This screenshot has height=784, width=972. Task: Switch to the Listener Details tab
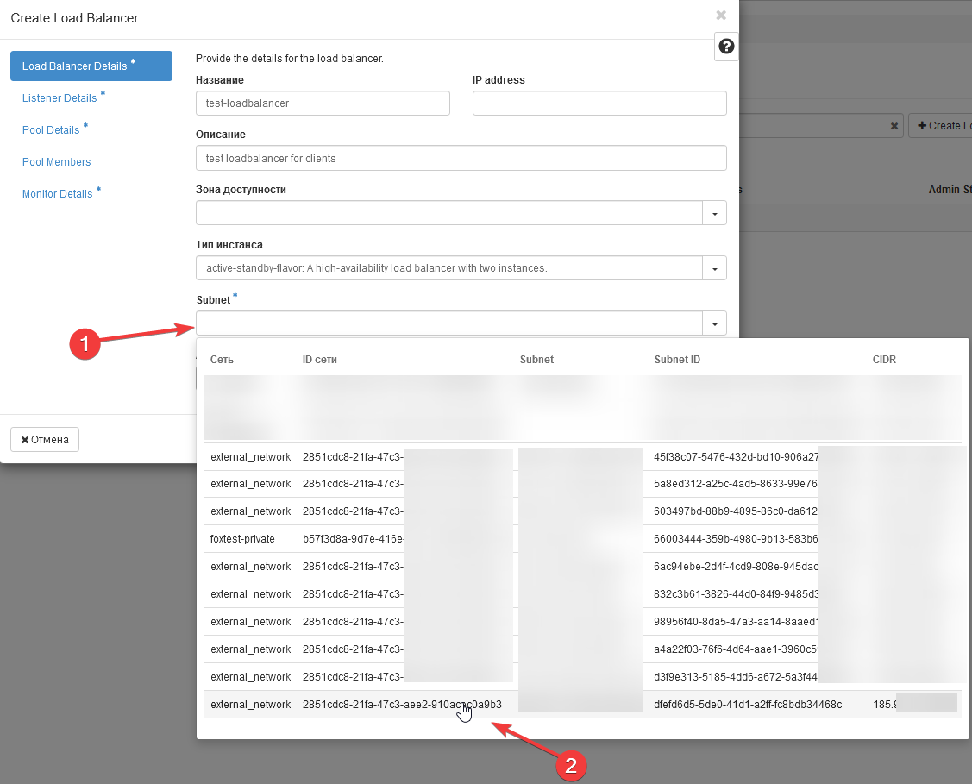pyautogui.click(x=60, y=98)
